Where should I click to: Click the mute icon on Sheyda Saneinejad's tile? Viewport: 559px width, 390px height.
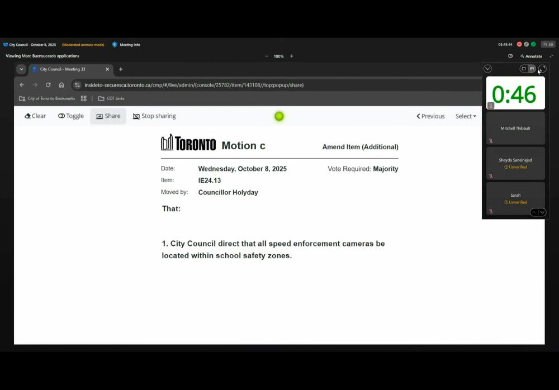pyautogui.click(x=491, y=176)
